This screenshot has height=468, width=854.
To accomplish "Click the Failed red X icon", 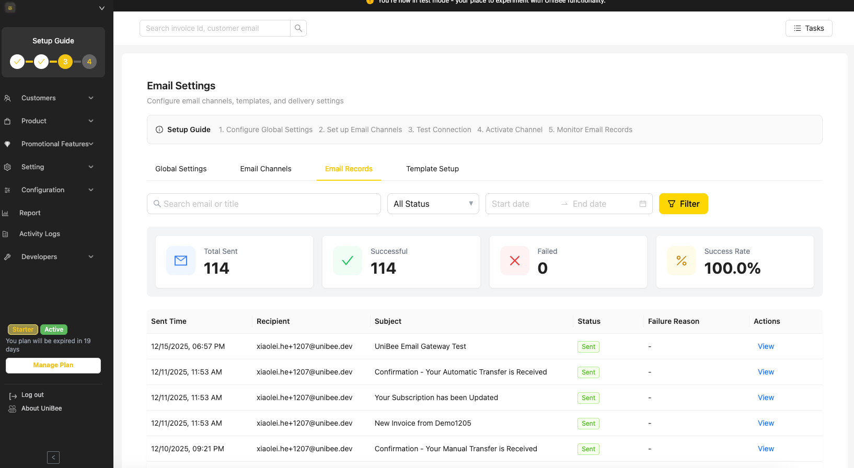I will (x=515, y=261).
